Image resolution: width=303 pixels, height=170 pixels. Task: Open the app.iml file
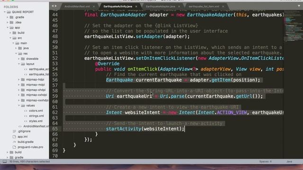[23, 136]
